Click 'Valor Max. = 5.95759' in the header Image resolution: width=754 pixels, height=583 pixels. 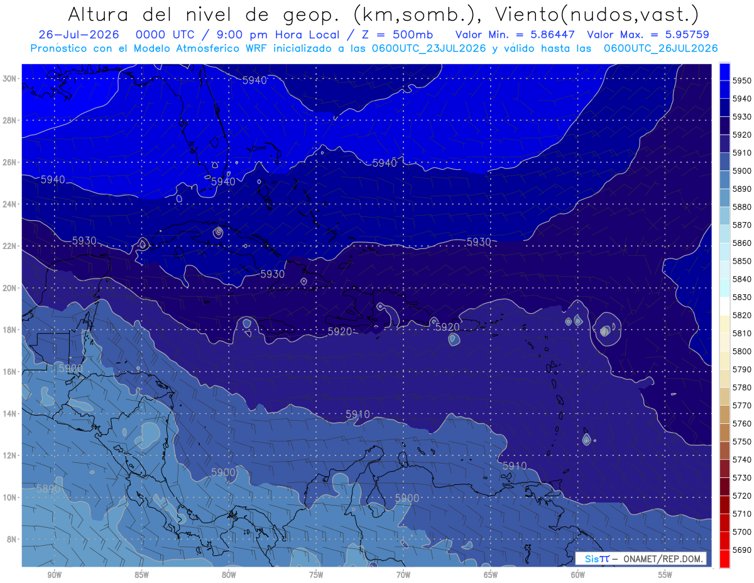[x=648, y=35]
